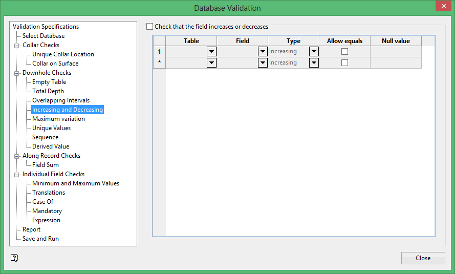
Task: Enable 'Check that the field increases or decreases'
Action: click(150, 27)
